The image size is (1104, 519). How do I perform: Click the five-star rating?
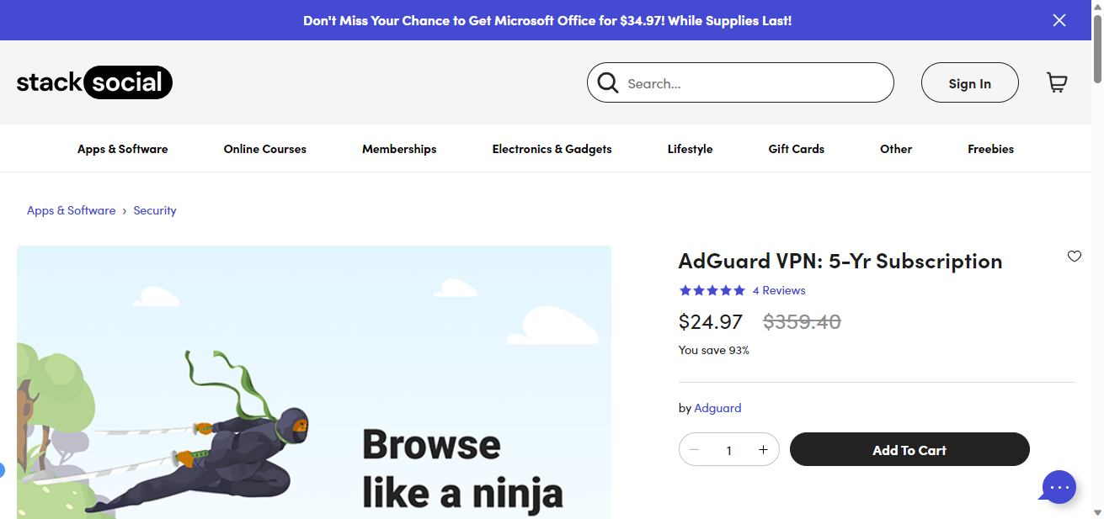[712, 290]
